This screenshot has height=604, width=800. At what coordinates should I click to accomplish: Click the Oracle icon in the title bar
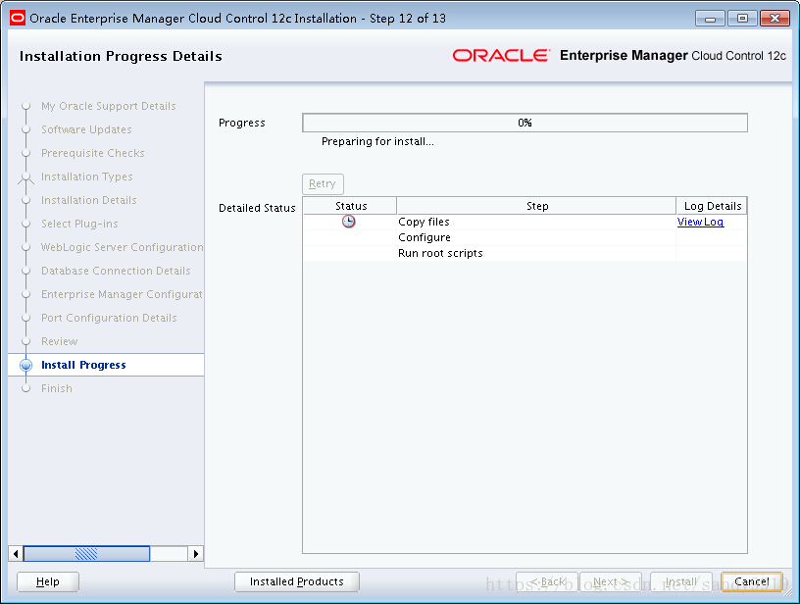tap(18, 19)
